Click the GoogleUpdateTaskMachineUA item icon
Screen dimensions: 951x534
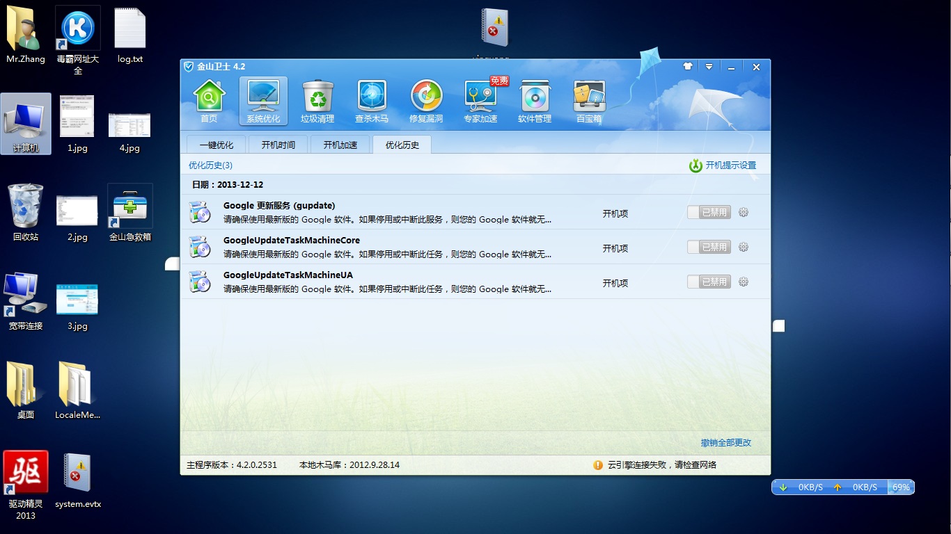point(200,282)
